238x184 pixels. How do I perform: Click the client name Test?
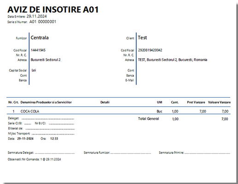point(142,38)
